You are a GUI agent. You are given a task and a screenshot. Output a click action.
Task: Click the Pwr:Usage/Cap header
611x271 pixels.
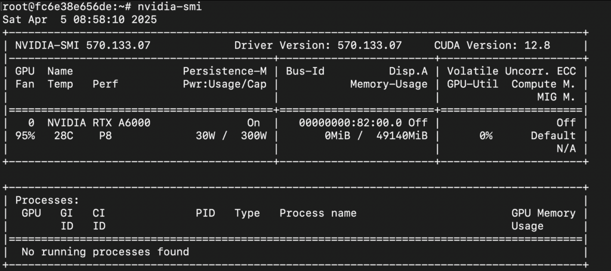225,84
